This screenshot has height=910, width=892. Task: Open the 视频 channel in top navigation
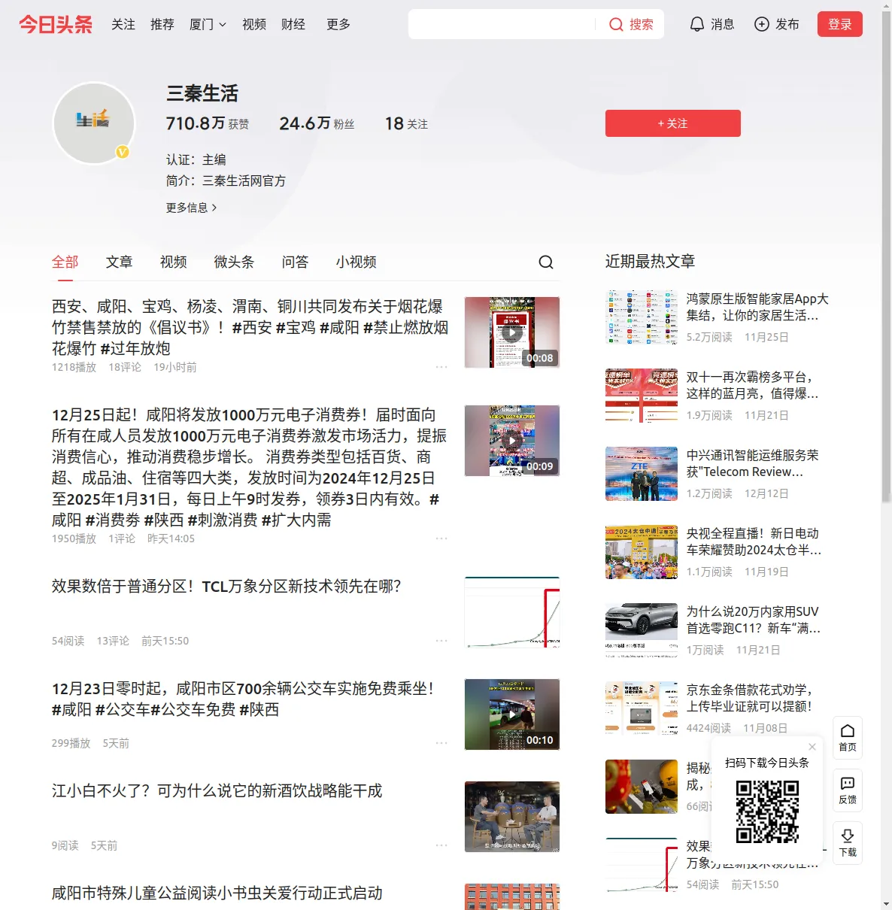pos(254,24)
